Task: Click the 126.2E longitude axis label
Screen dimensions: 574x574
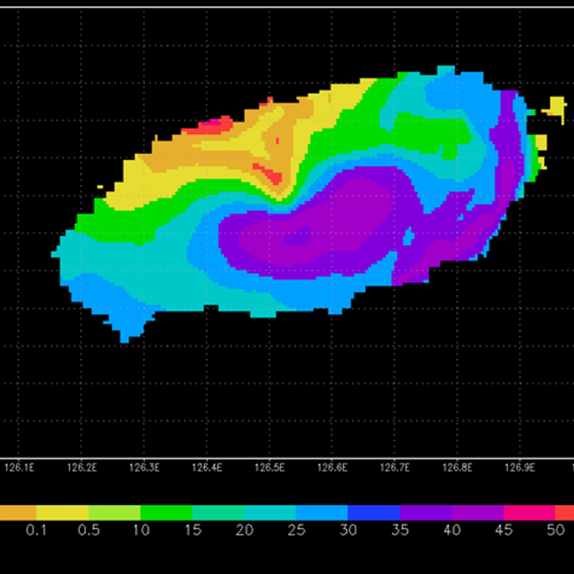Action: point(82,467)
